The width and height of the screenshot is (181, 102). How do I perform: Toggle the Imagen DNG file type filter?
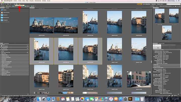[x=14, y=54]
